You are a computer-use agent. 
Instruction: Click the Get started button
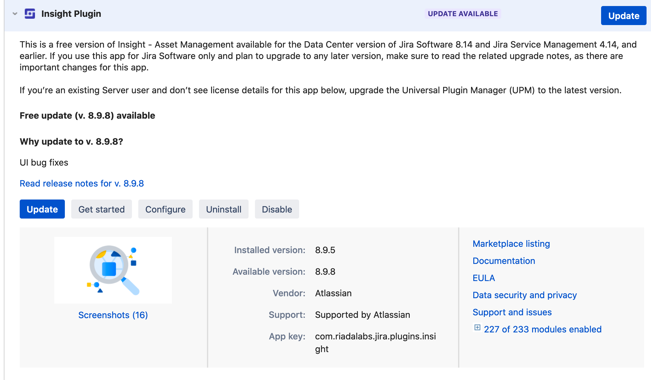pos(101,209)
